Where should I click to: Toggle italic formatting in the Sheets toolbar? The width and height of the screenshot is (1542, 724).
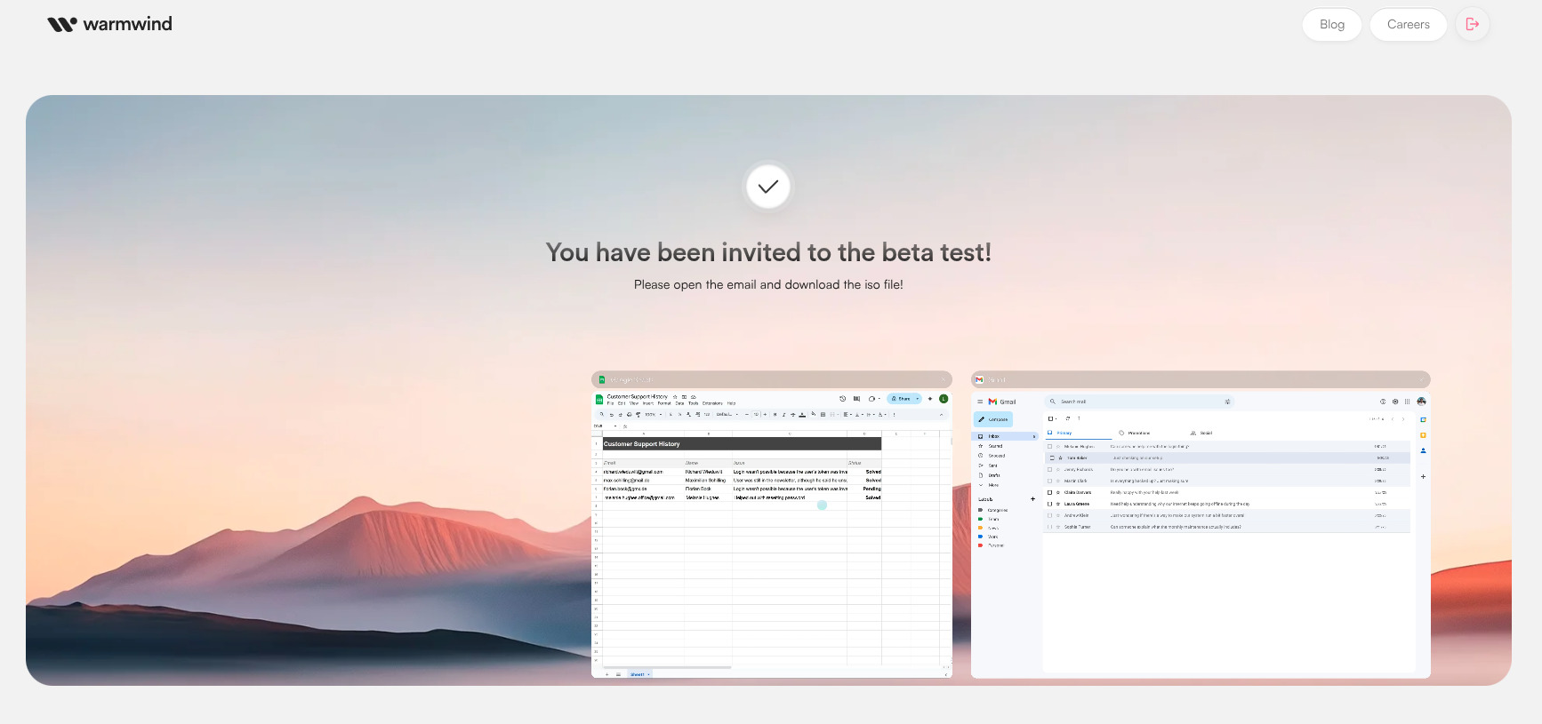[783, 415]
